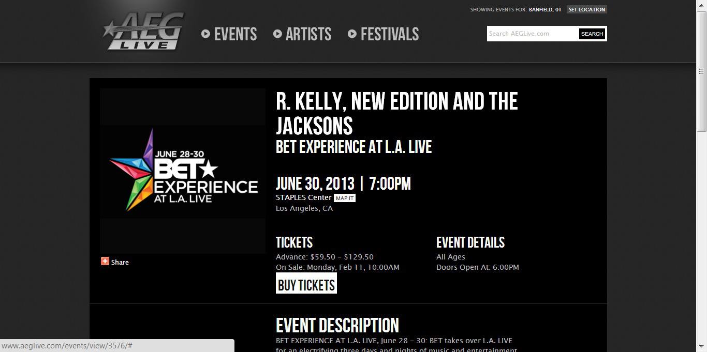The height and width of the screenshot is (352, 707).
Task: Click the play arrow icon beside Artists
Action: tap(277, 34)
